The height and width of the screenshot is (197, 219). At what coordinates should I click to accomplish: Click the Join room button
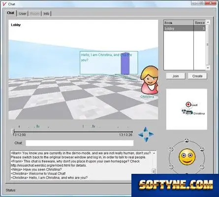(x=176, y=76)
